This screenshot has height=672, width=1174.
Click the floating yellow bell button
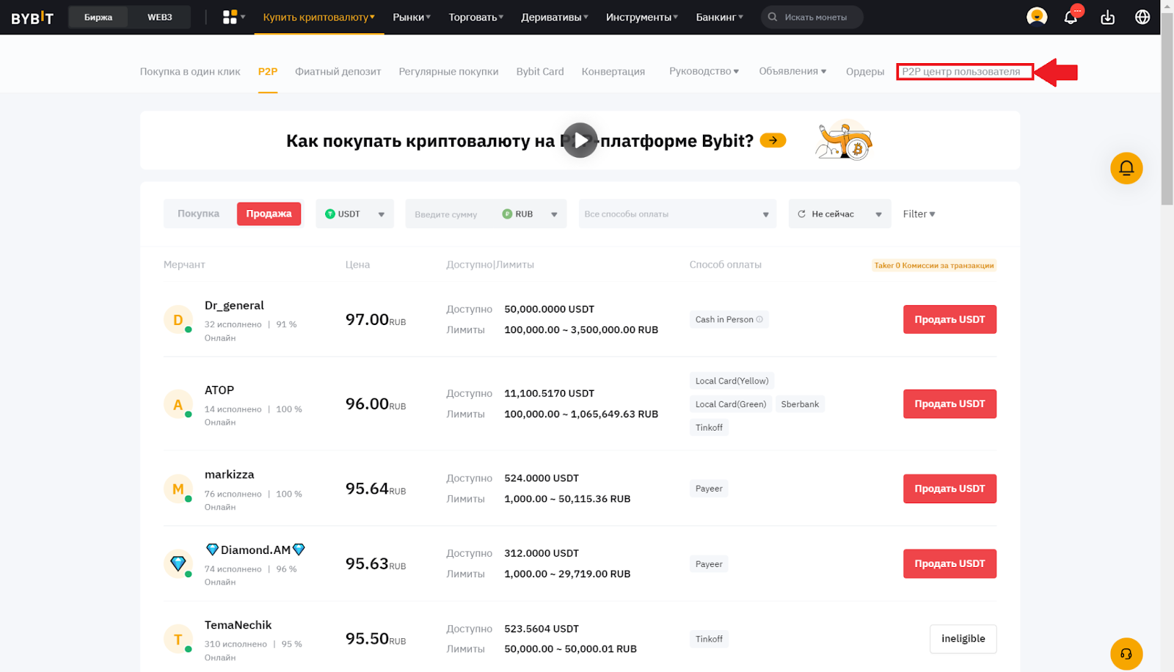coord(1126,168)
